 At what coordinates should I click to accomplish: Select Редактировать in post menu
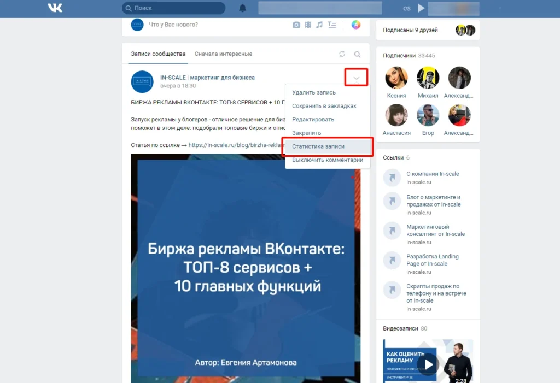tap(328, 120)
